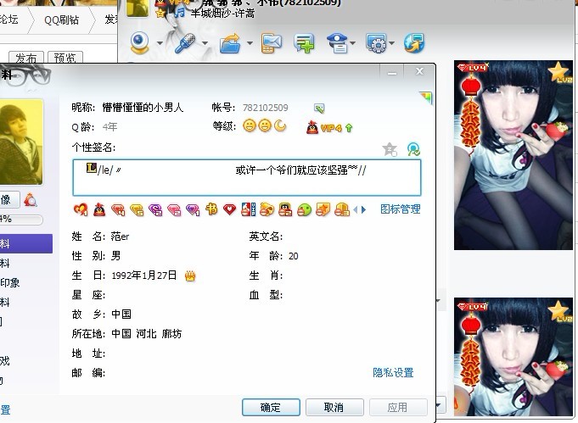The width and height of the screenshot is (578, 423).
Task: Click the orange star badge icon
Action: coord(323,210)
